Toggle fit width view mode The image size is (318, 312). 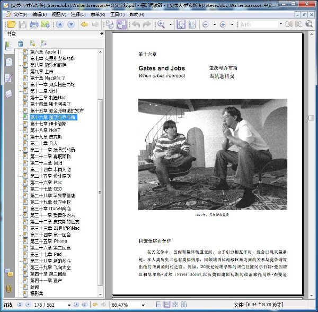point(192,24)
